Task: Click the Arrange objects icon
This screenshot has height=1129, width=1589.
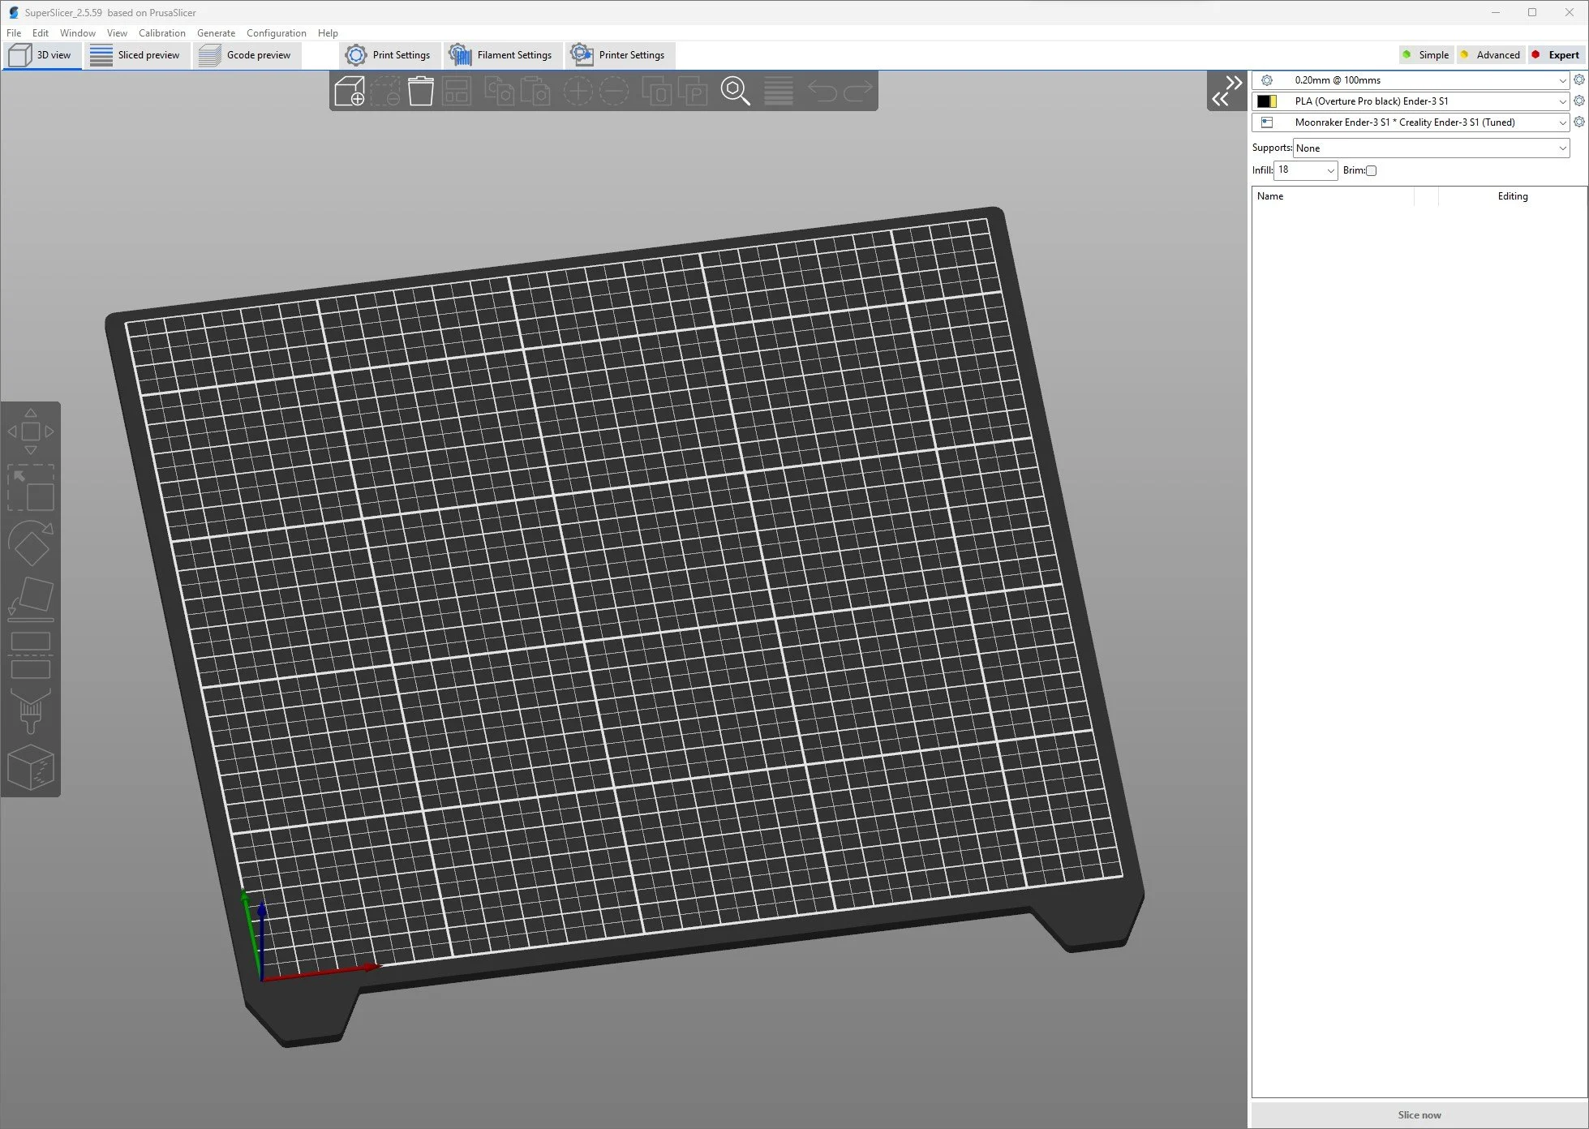Action: point(457,91)
